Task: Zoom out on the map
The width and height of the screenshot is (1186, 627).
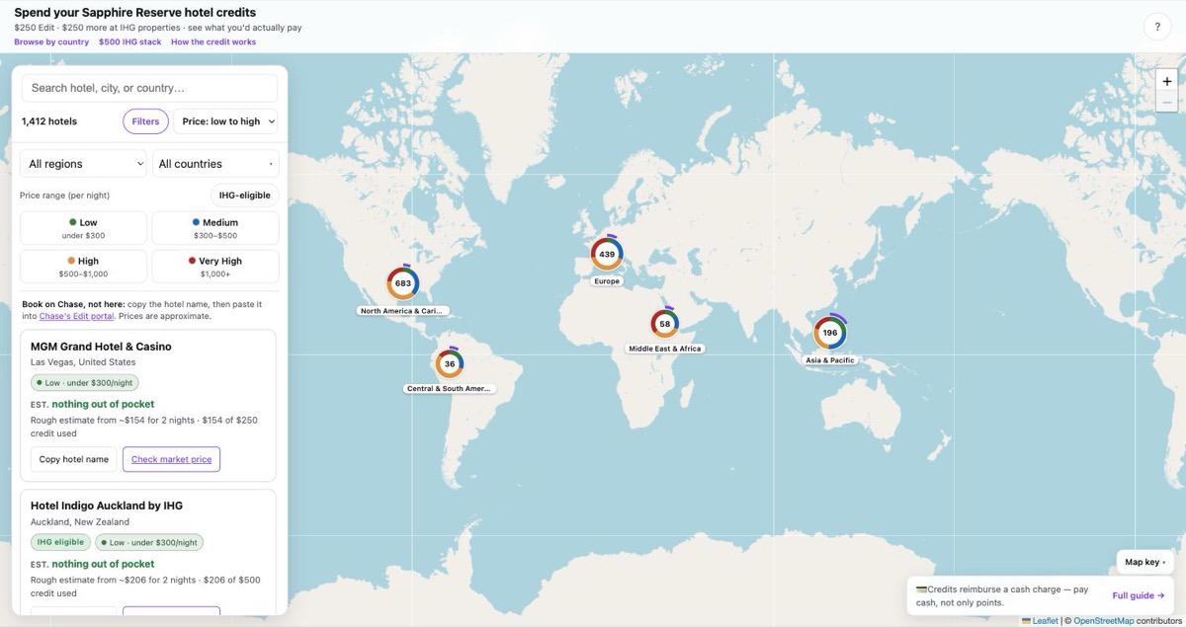Action: [1167, 103]
